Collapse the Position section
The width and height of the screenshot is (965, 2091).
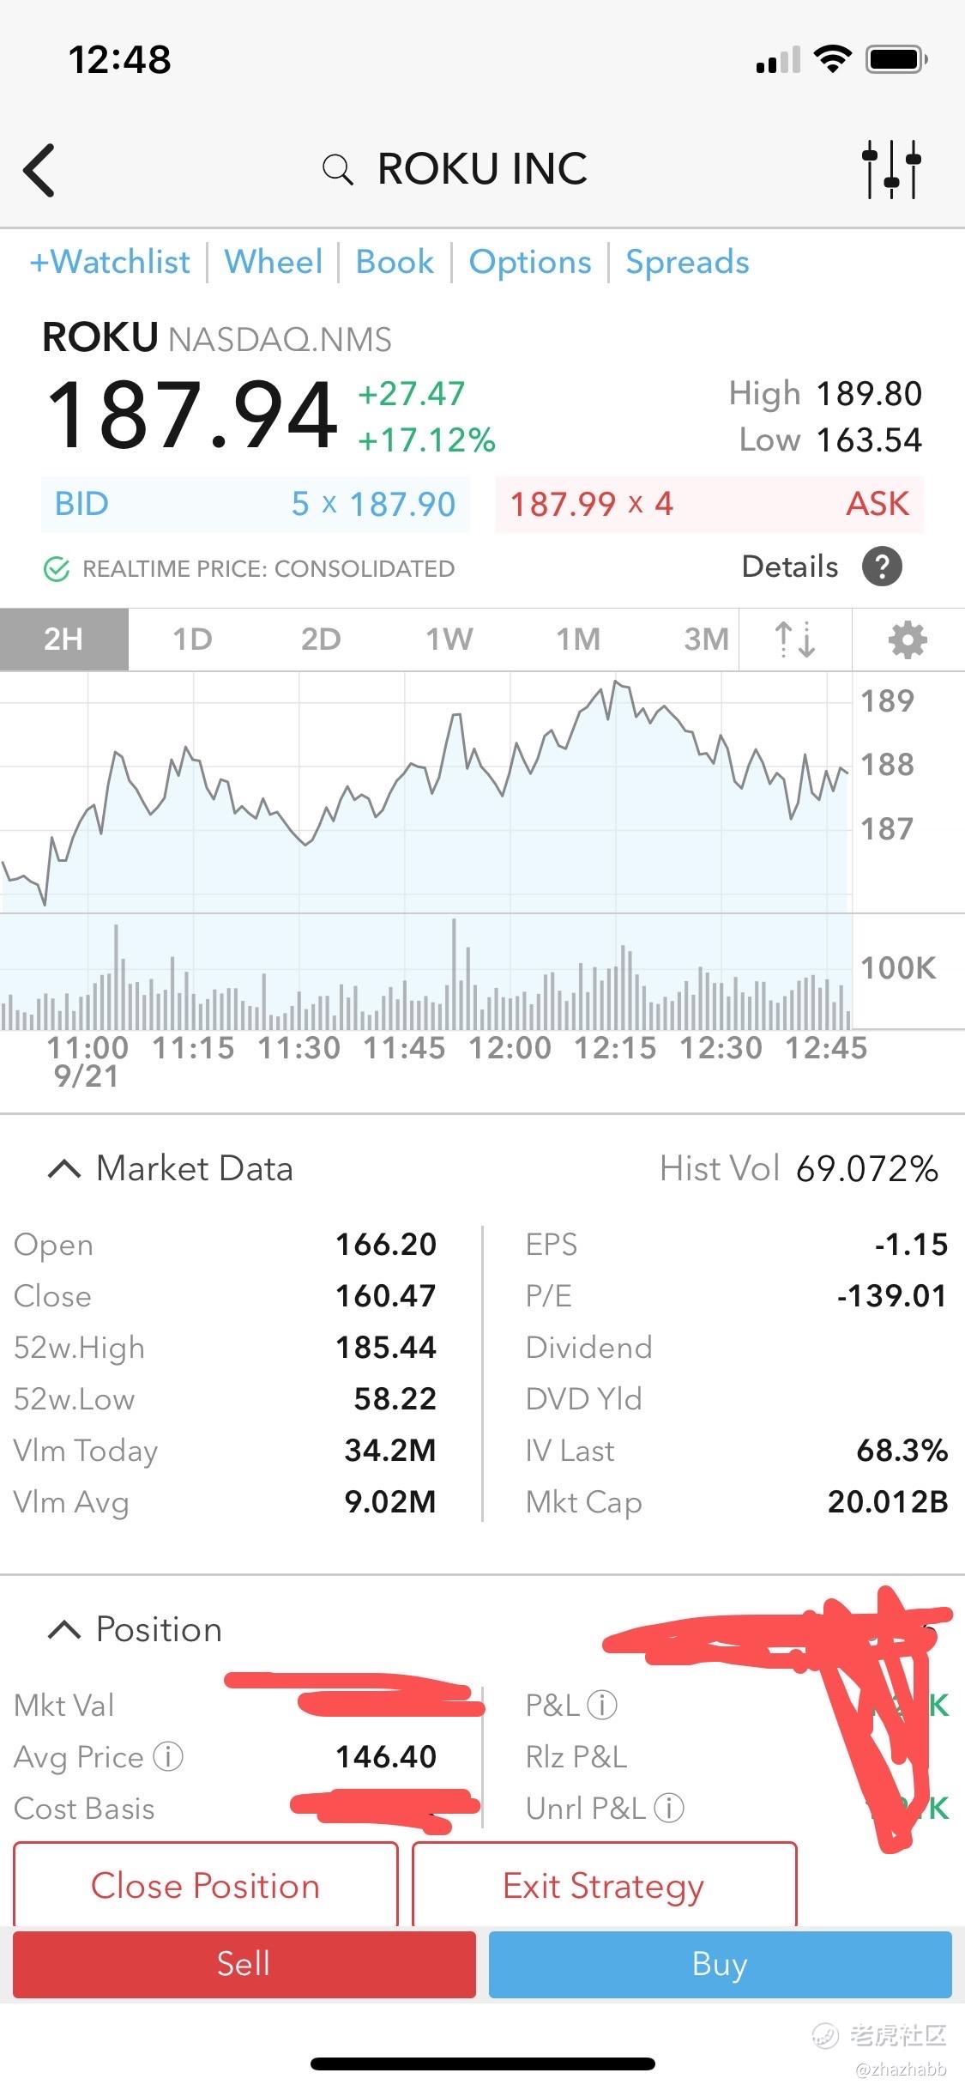(64, 1629)
